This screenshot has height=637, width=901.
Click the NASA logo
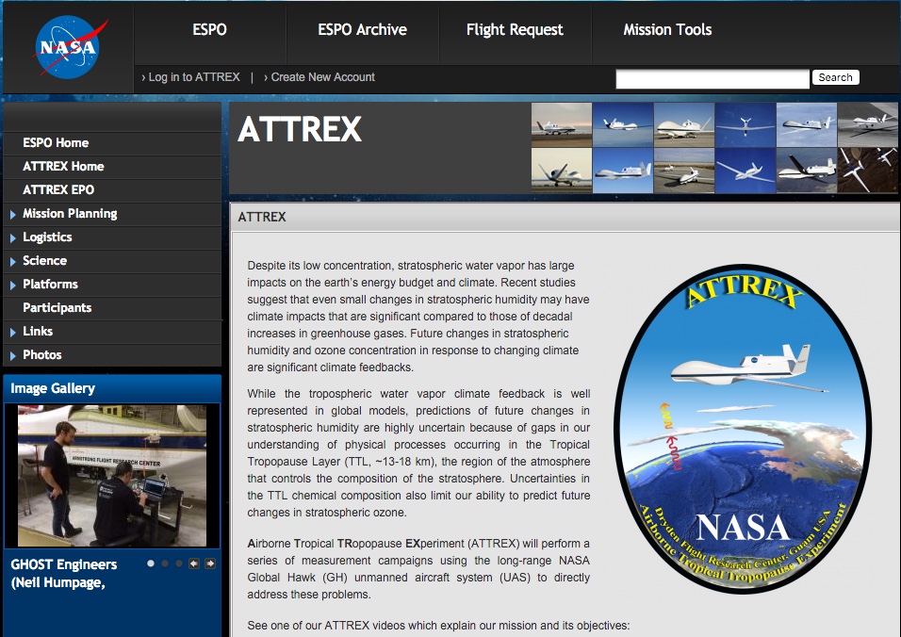click(x=69, y=47)
